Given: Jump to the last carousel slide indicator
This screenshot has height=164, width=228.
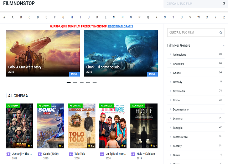Looking at the screenshot, I should point(94,82).
